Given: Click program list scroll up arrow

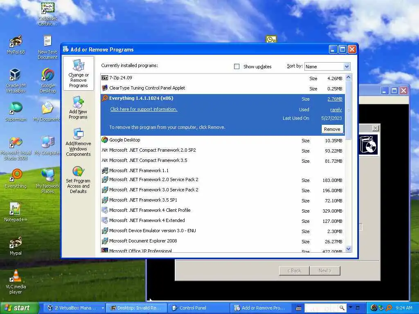Looking at the screenshot, I should (348, 77).
